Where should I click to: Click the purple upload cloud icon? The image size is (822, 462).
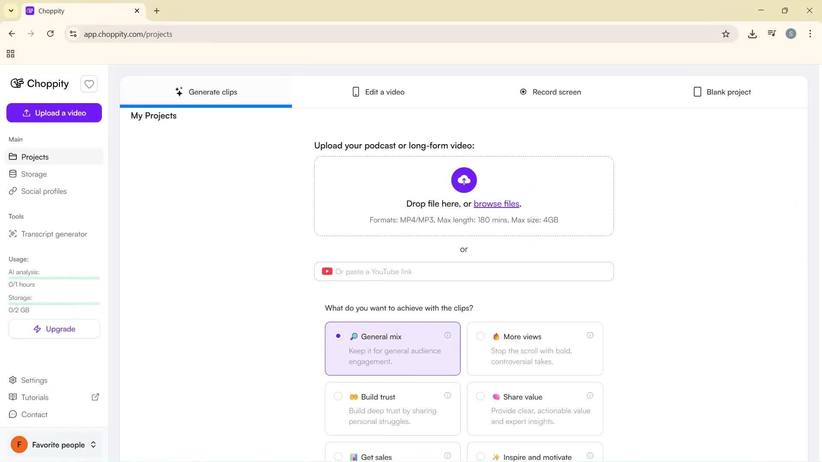(x=464, y=180)
